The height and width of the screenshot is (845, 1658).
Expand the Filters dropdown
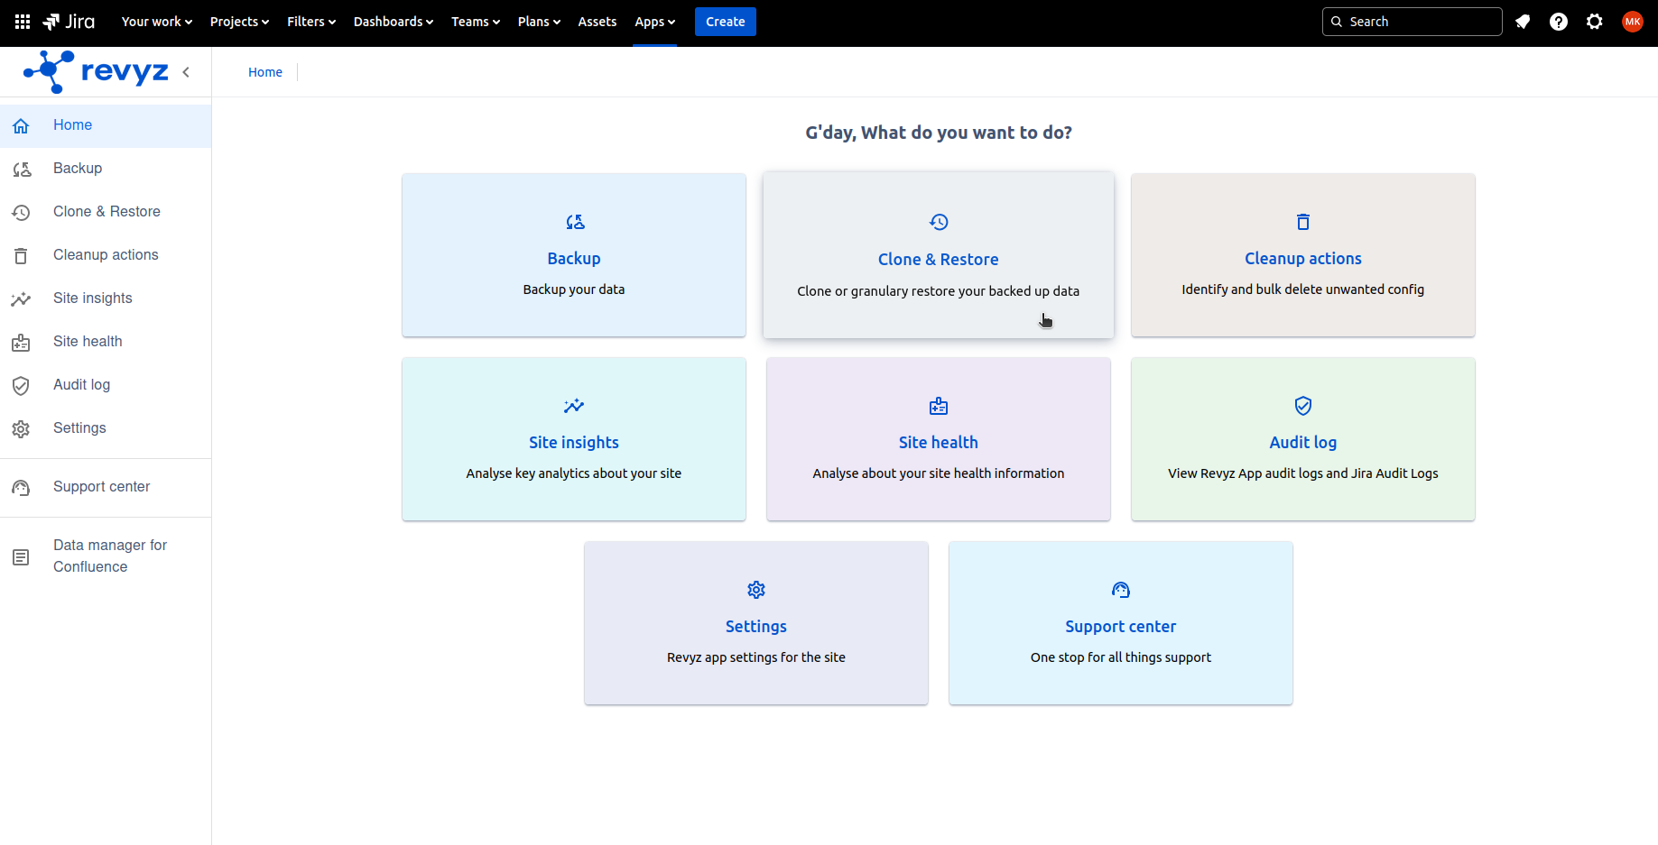coord(311,22)
